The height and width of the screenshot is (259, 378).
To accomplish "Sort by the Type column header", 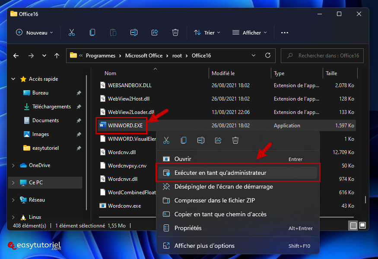I will pyautogui.click(x=279, y=73).
